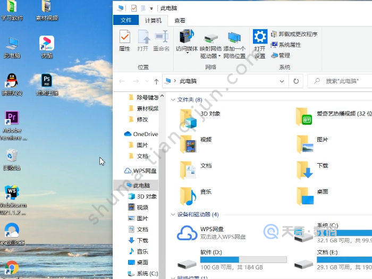The height and width of the screenshot is (279, 372).
Task: Open the 爱奇艺热播视频 folder
Action: [x=333, y=117]
